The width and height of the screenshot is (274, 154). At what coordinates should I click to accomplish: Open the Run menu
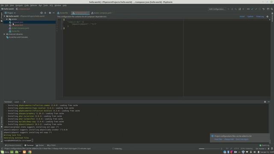(40, 6)
